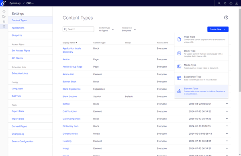The image size is (241, 156).
Task: Click the edit icon in left rail
Action: click(4, 16)
